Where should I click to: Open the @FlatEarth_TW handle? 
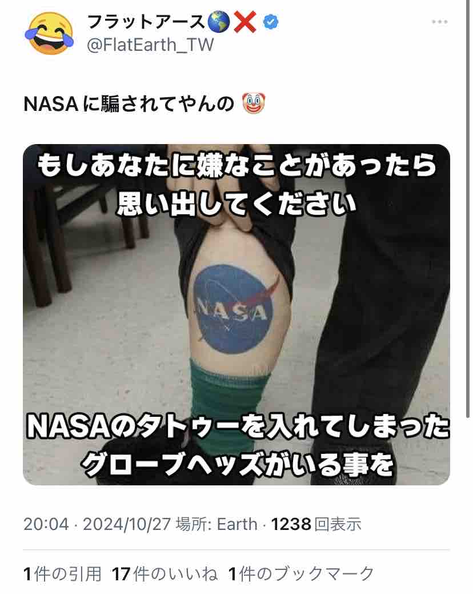click(150, 45)
